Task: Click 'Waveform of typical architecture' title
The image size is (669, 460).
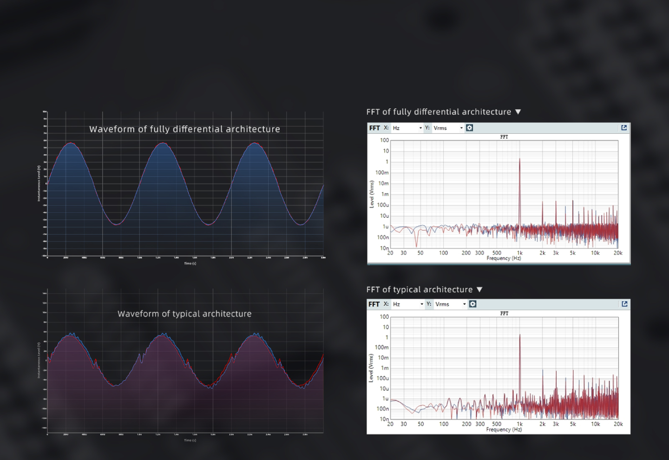Action: point(184,314)
